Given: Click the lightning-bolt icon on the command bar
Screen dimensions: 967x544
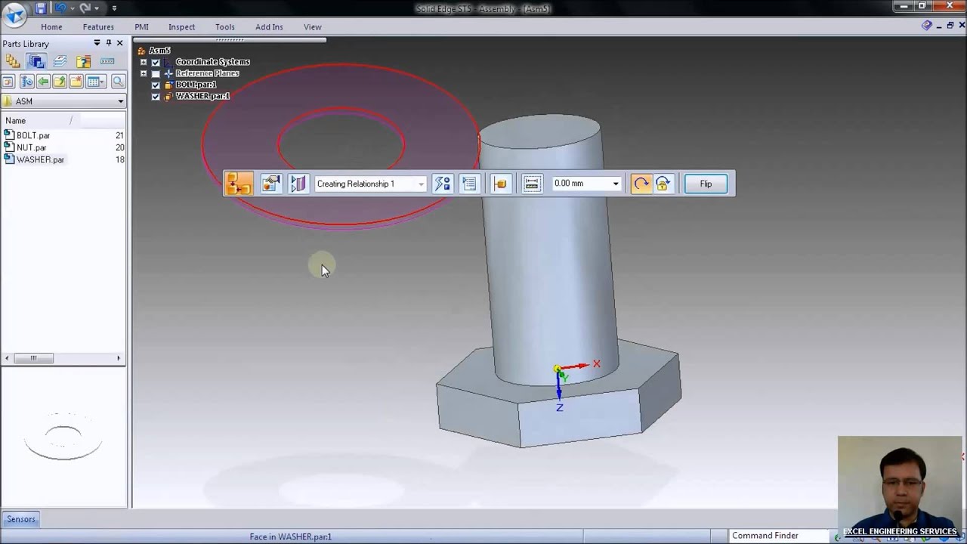Looking at the screenshot, I should (443, 184).
